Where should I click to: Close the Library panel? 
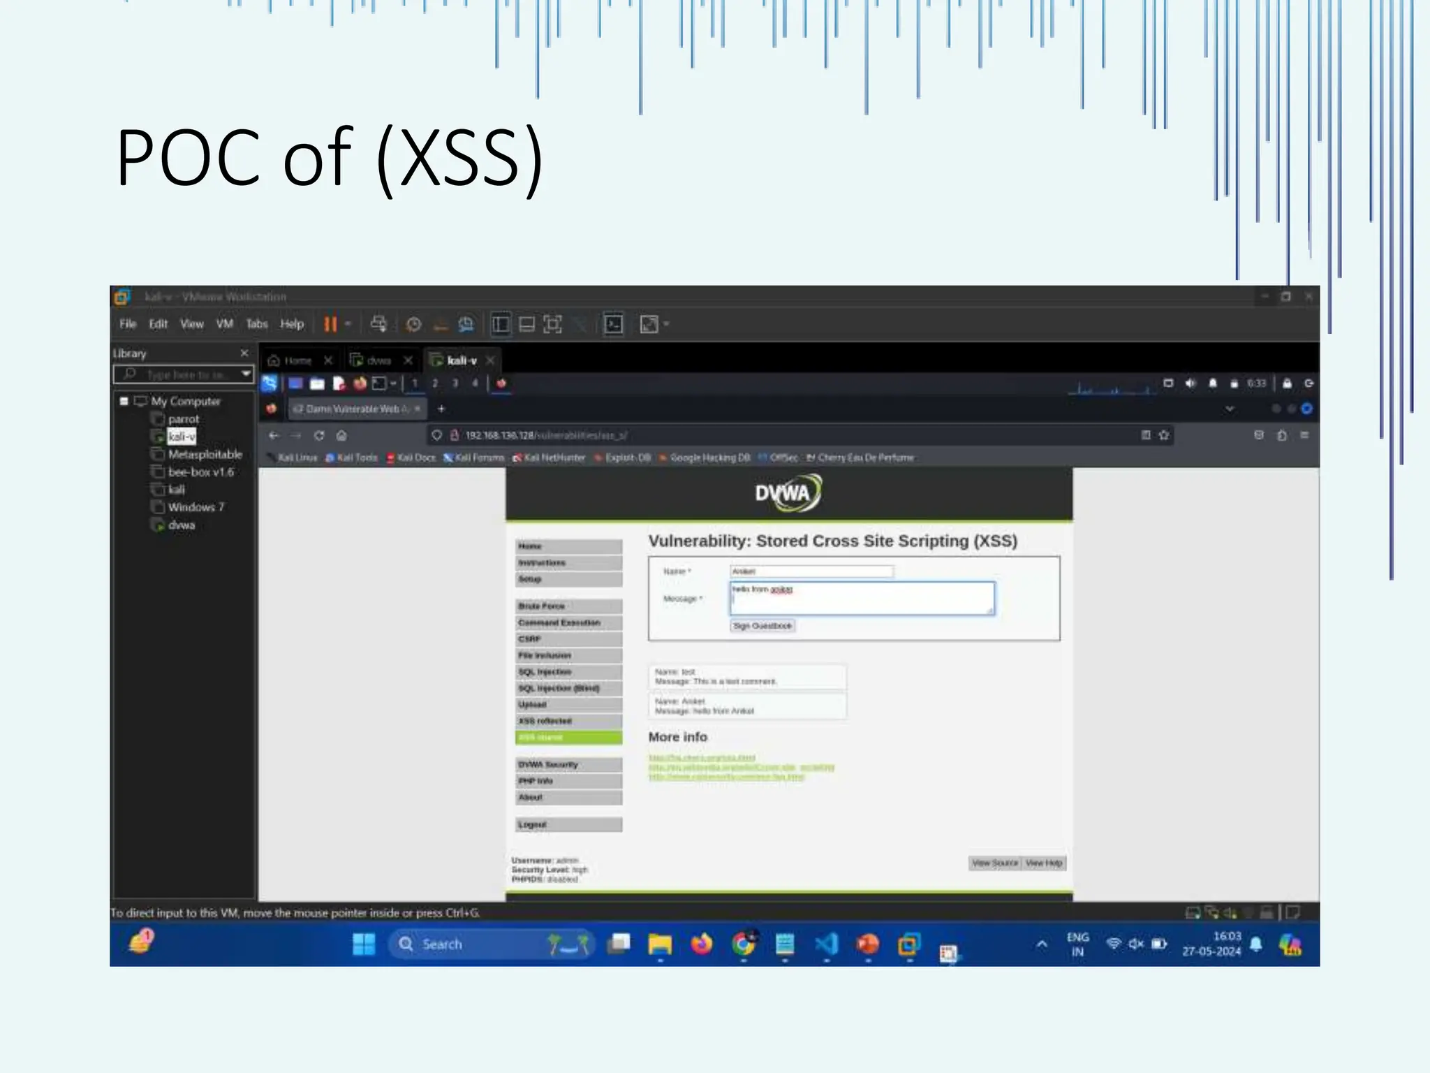244,353
